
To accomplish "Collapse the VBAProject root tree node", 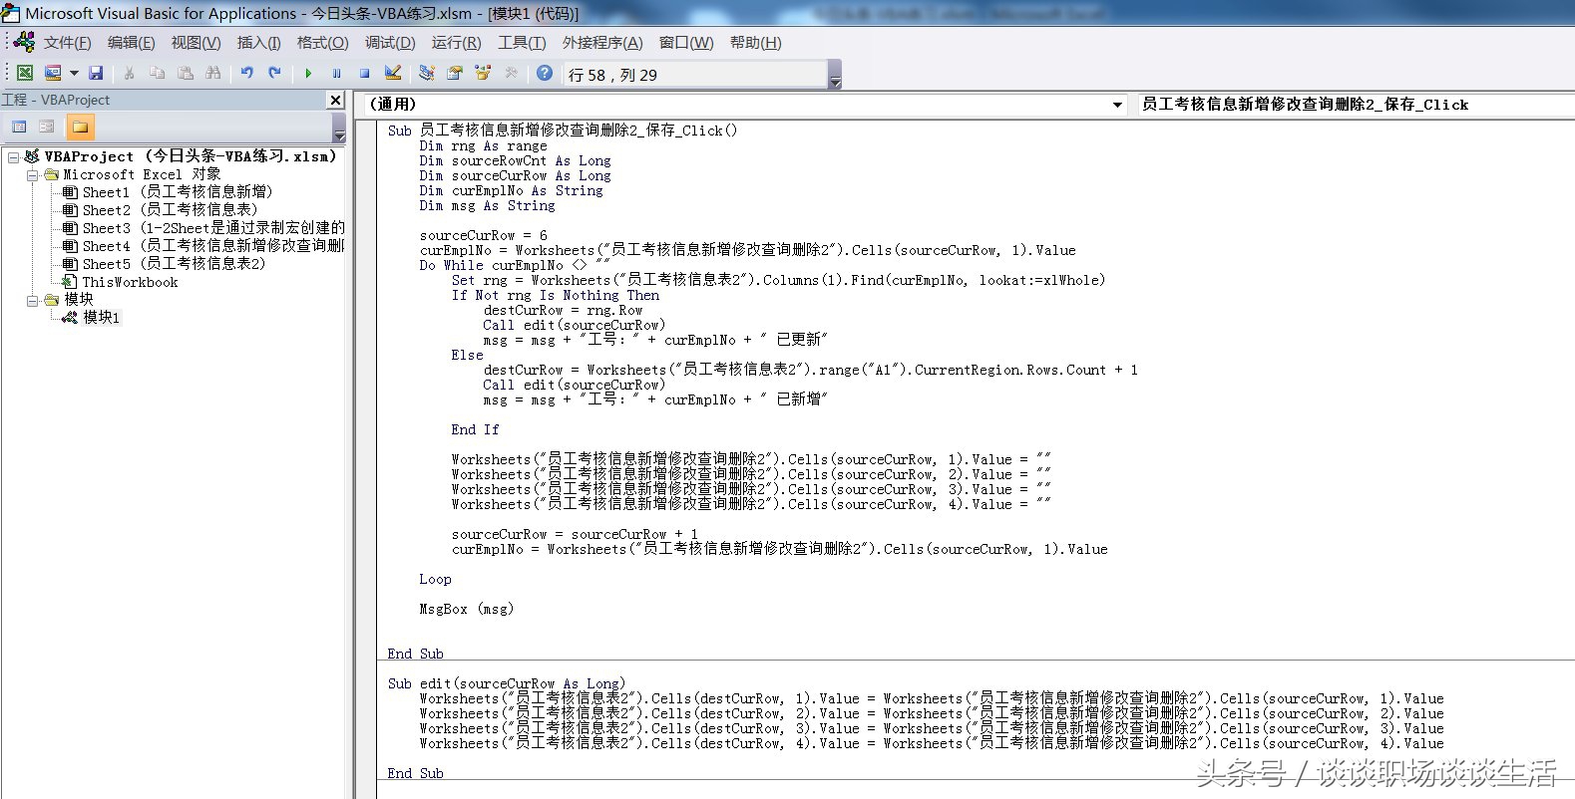I will click(x=14, y=156).
